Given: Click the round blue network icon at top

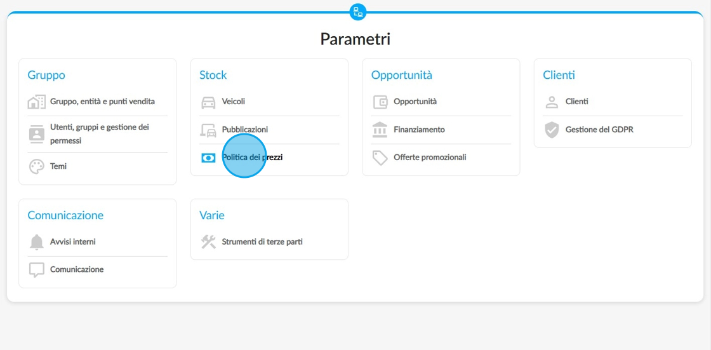Looking at the screenshot, I should point(358,12).
